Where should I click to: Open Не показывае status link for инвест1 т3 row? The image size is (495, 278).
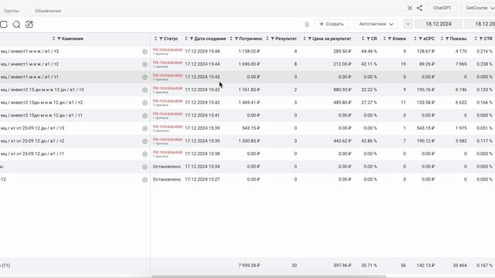[168, 49]
